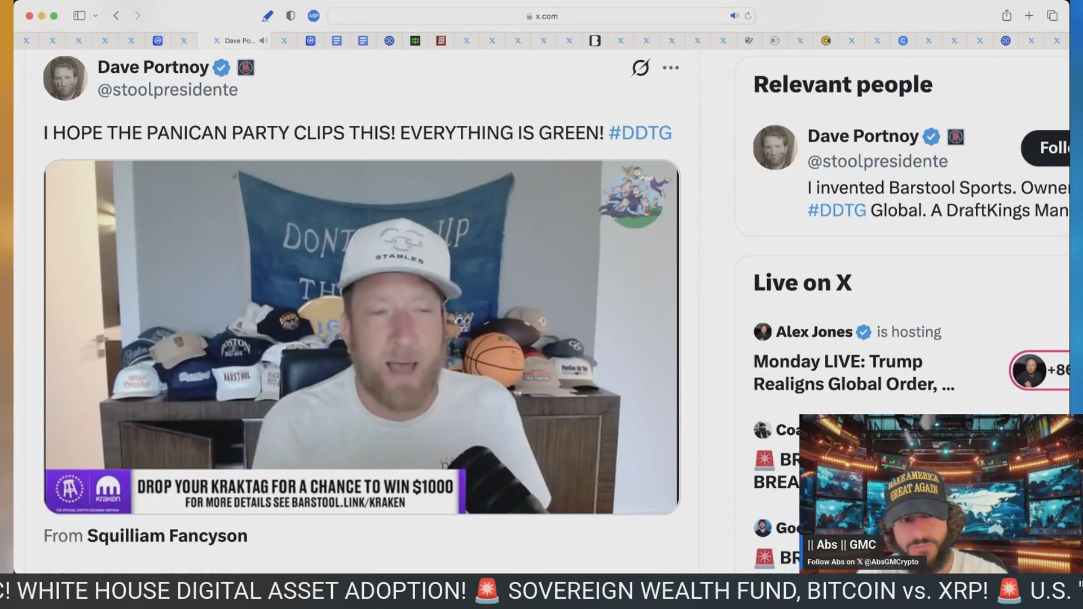This screenshot has width=1083, height=609.
Task: Open Dave Portnoy name link in tweet header
Action: [x=153, y=67]
